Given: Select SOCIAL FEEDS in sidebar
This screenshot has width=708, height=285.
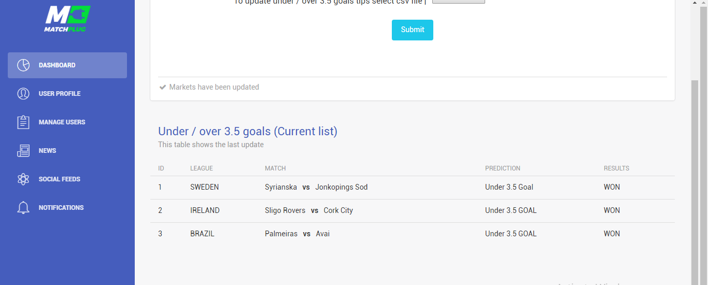Looking at the screenshot, I should (59, 179).
